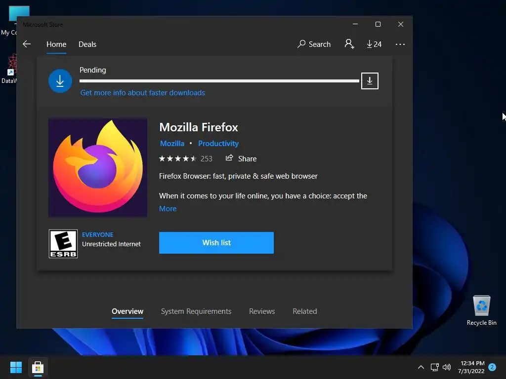Open the three-dot See more menu
The height and width of the screenshot is (379, 506).
click(x=400, y=44)
